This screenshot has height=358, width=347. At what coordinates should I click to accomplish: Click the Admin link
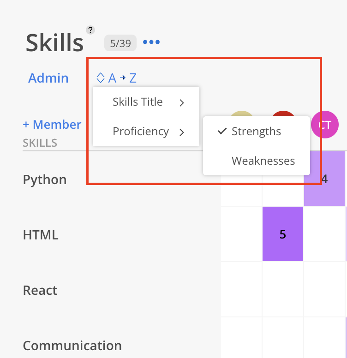[48, 78]
